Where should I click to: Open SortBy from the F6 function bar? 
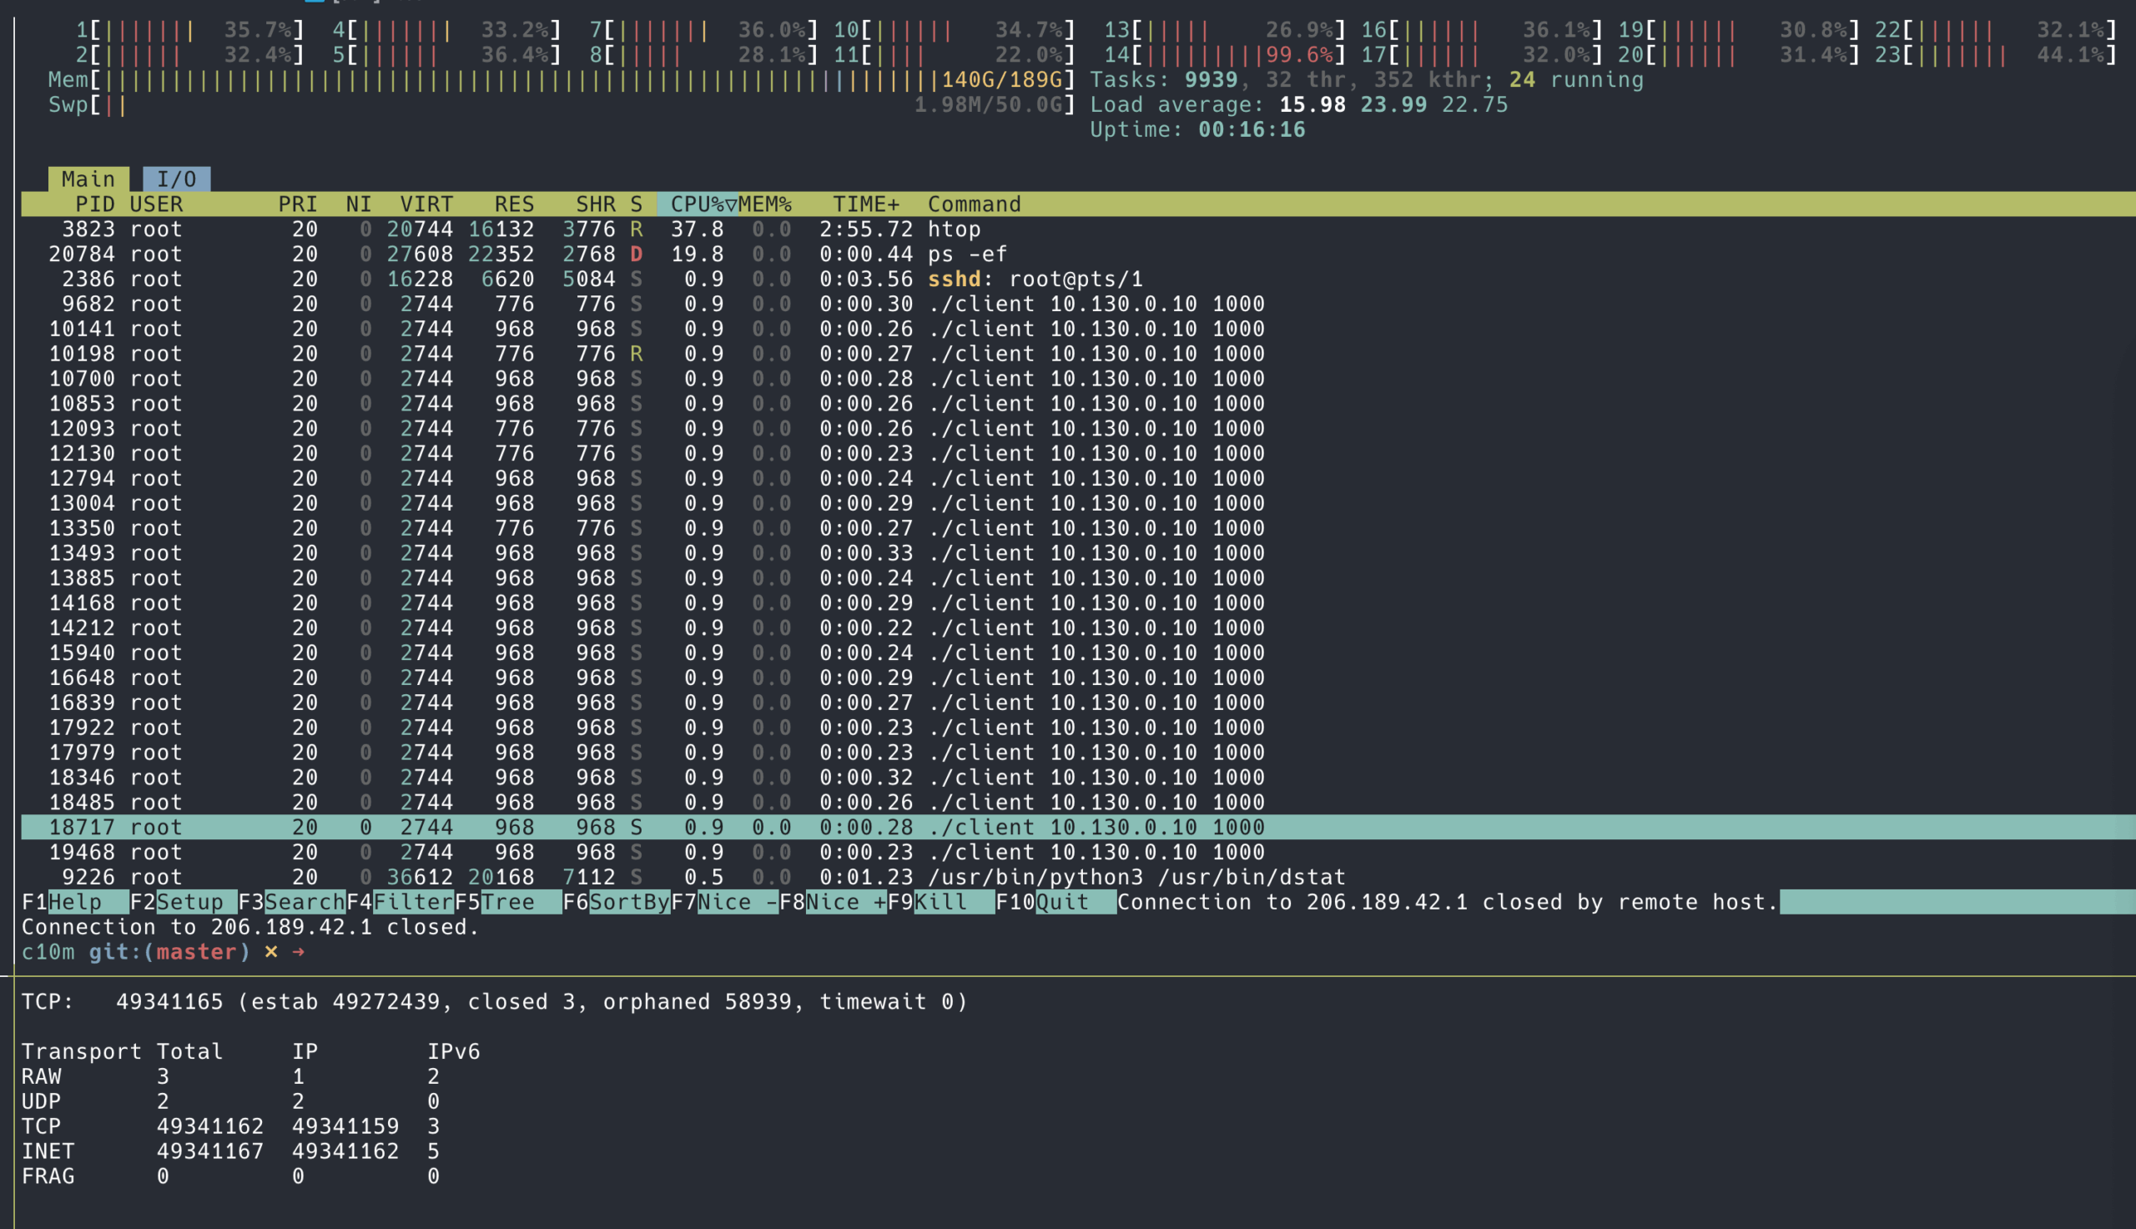click(x=616, y=902)
